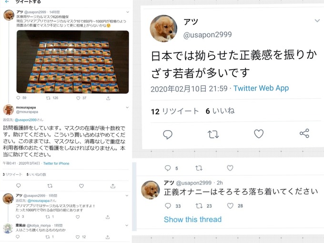
Task: Expand chevron menu on the large アツ tweet
Action: [x=317, y=20]
